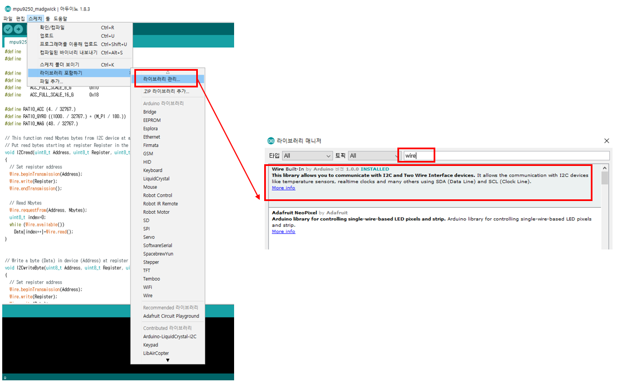The height and width of the screenshot is (387, 617).
Task: Select 업로드 menu entry
Action: click(x=80, y=36)
